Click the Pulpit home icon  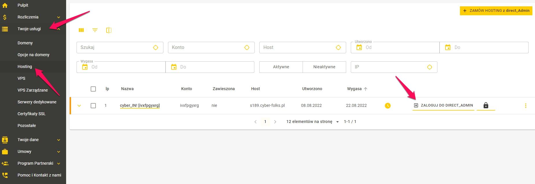[5, 5]
